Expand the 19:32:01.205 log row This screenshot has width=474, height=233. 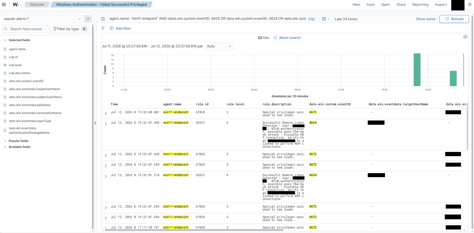(x=106, y=208)
